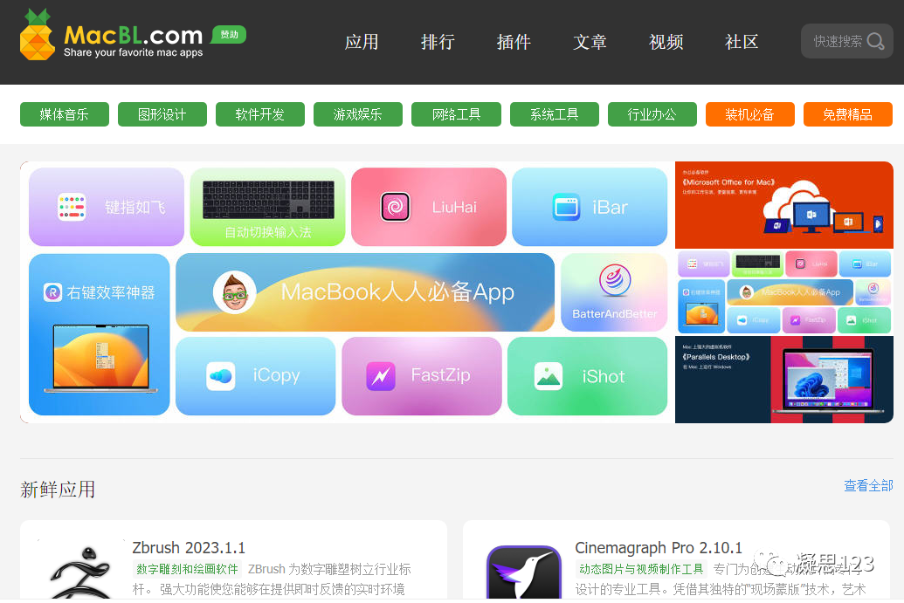The image size is (904, 603).
Task: Click the MacBL pineapple logo icon
Action: pos(37,35)
